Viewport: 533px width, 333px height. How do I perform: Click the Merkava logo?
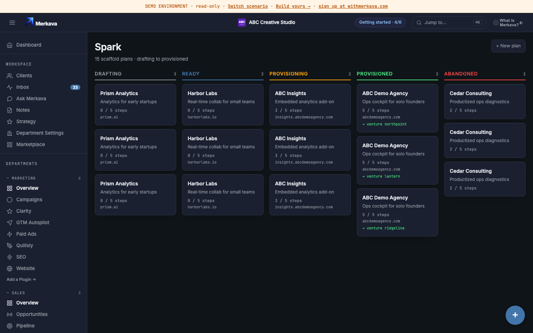[x=41, y=23]
